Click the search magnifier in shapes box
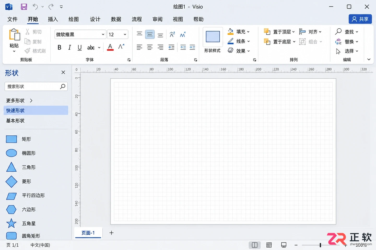Screen dimensions: 376x250 click(x=63, y=86)
